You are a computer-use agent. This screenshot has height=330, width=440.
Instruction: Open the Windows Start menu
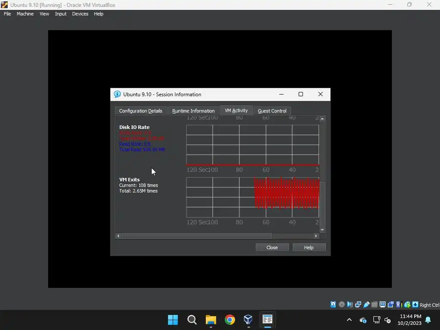[173, 320]
